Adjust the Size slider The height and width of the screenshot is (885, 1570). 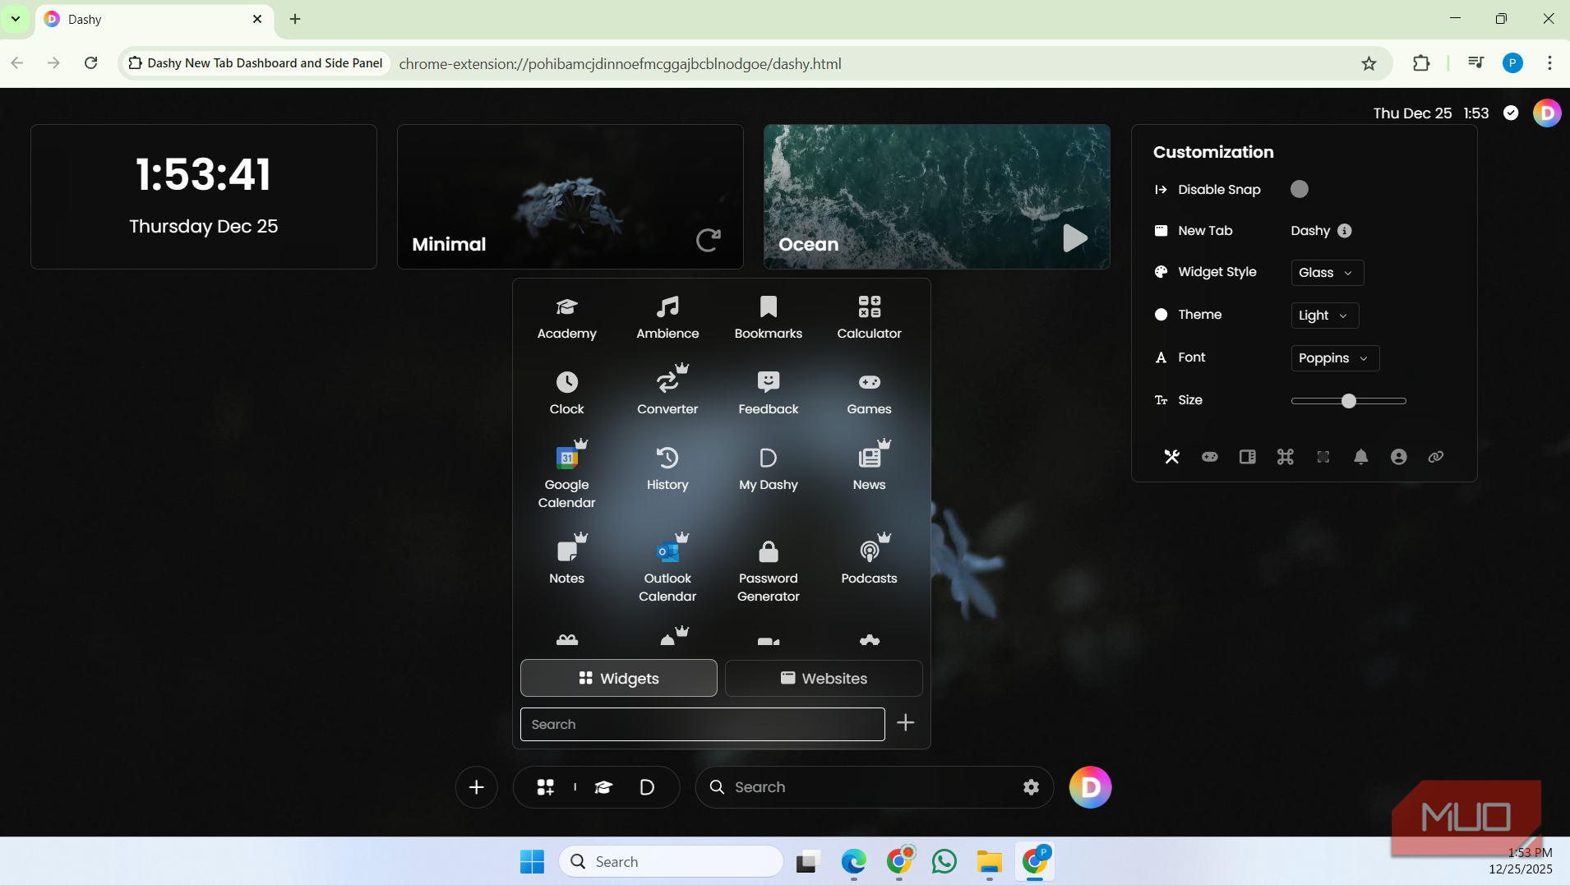point(1348,401)
